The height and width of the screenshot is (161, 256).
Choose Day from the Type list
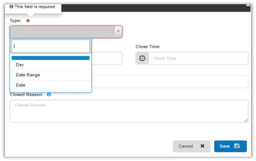(x=20, y=65)
